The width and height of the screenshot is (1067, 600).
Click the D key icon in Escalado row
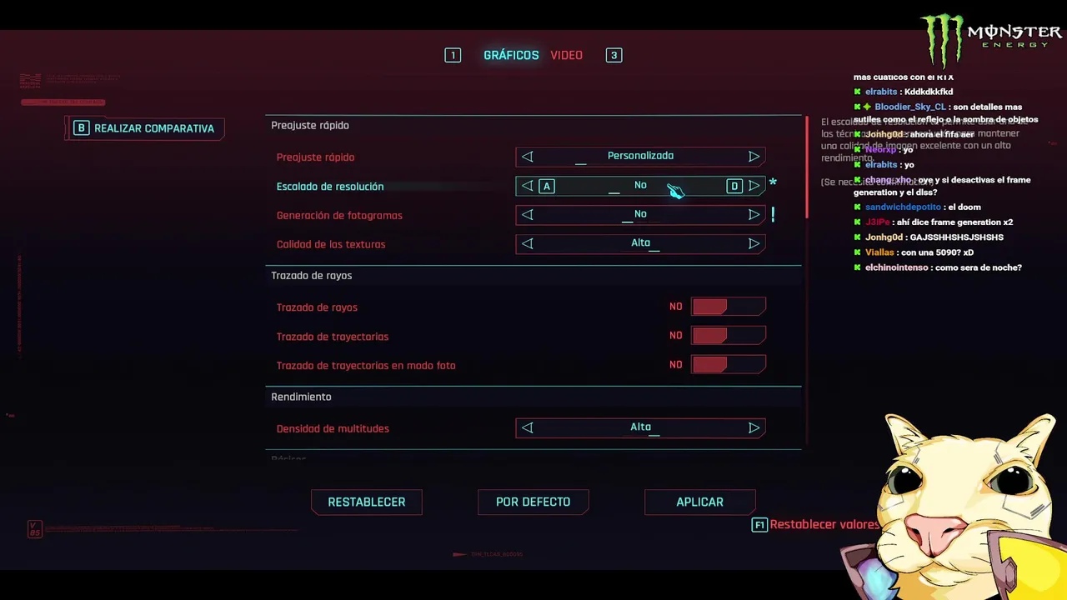(734, 186)
